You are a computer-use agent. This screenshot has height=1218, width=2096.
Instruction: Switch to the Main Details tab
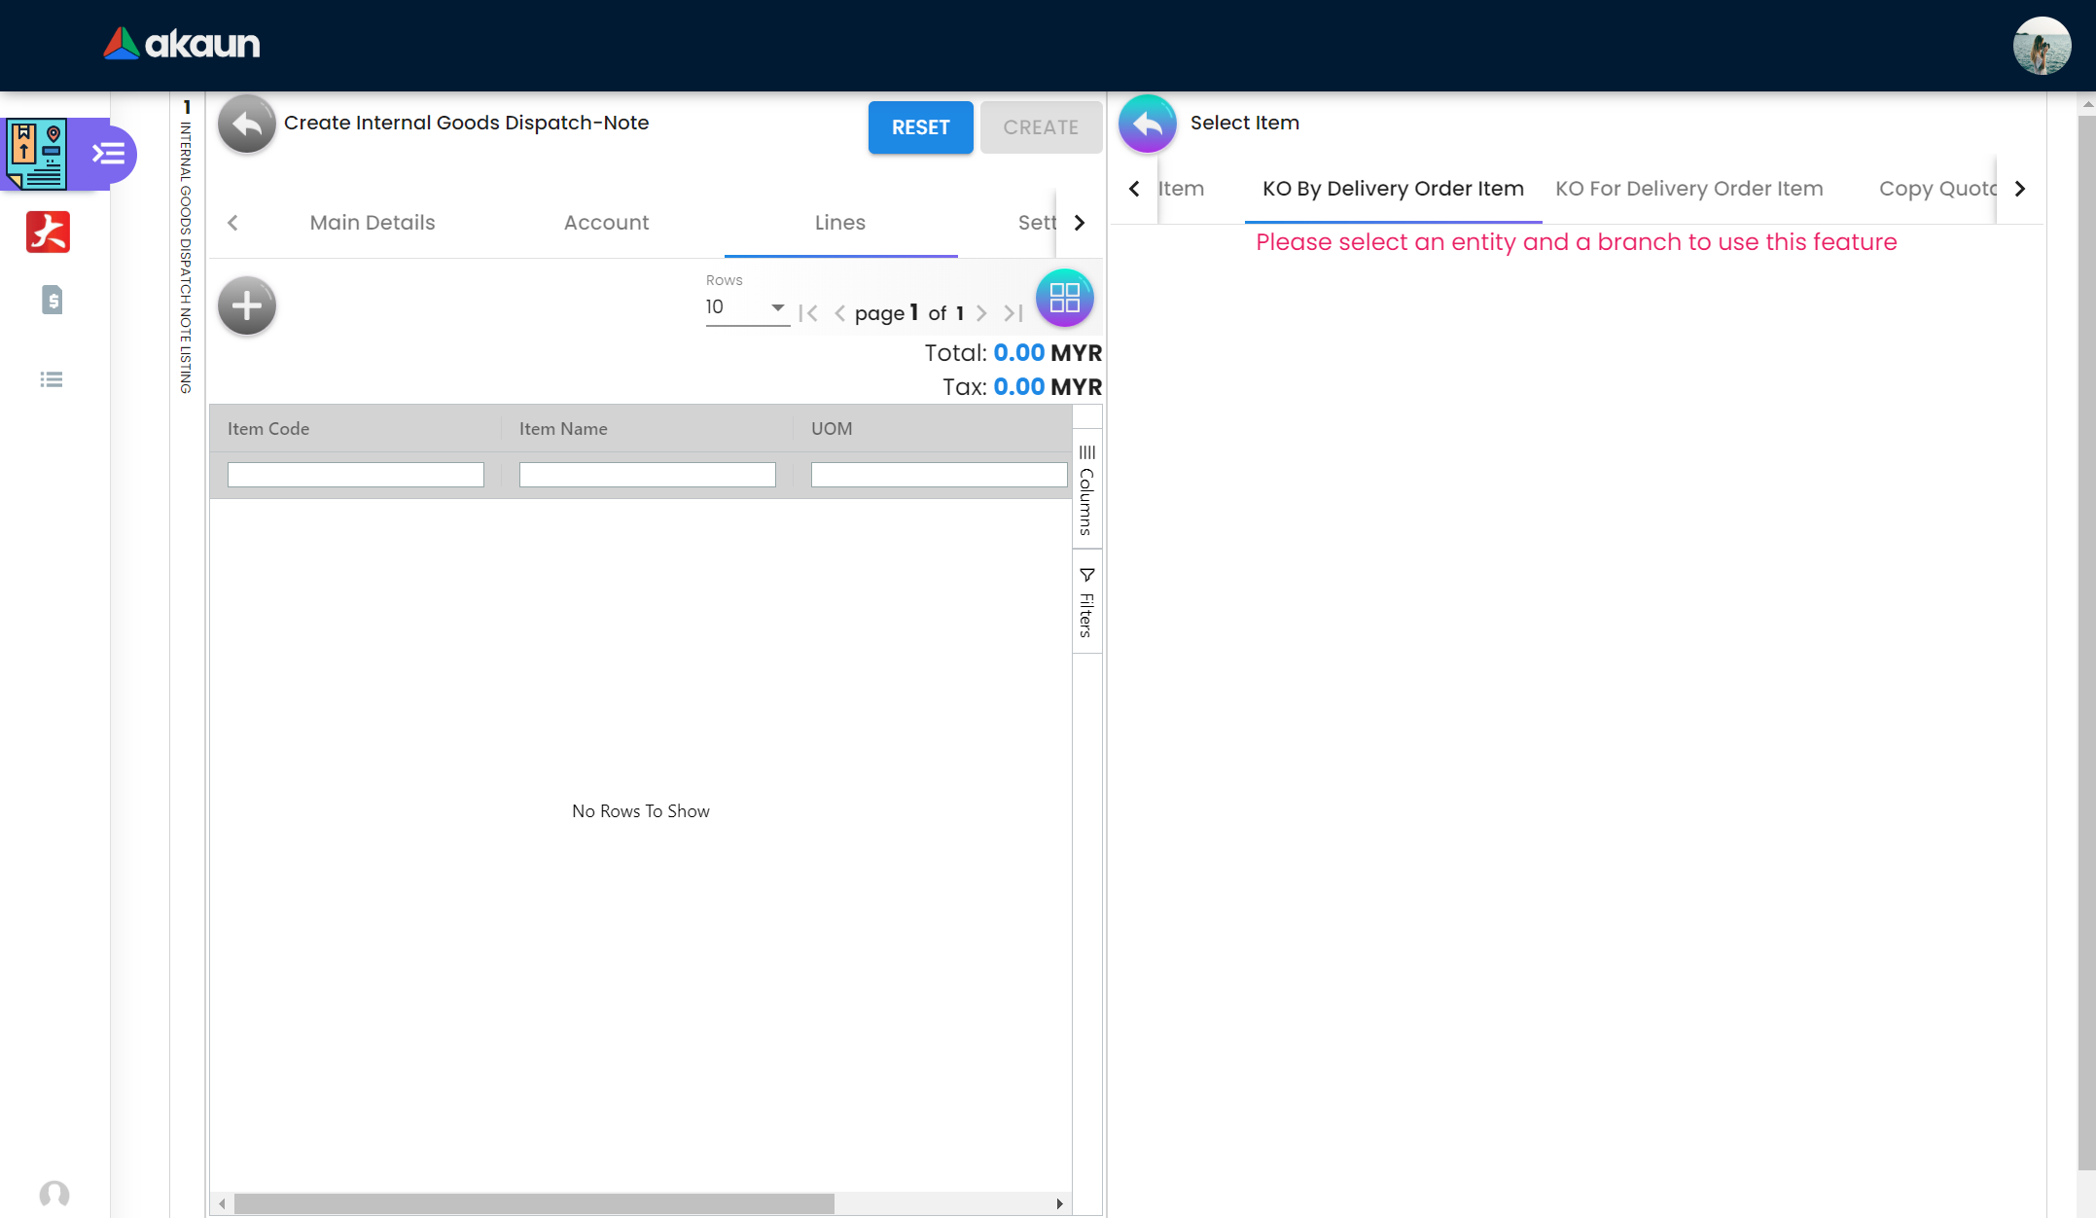[x=372, y=223]
